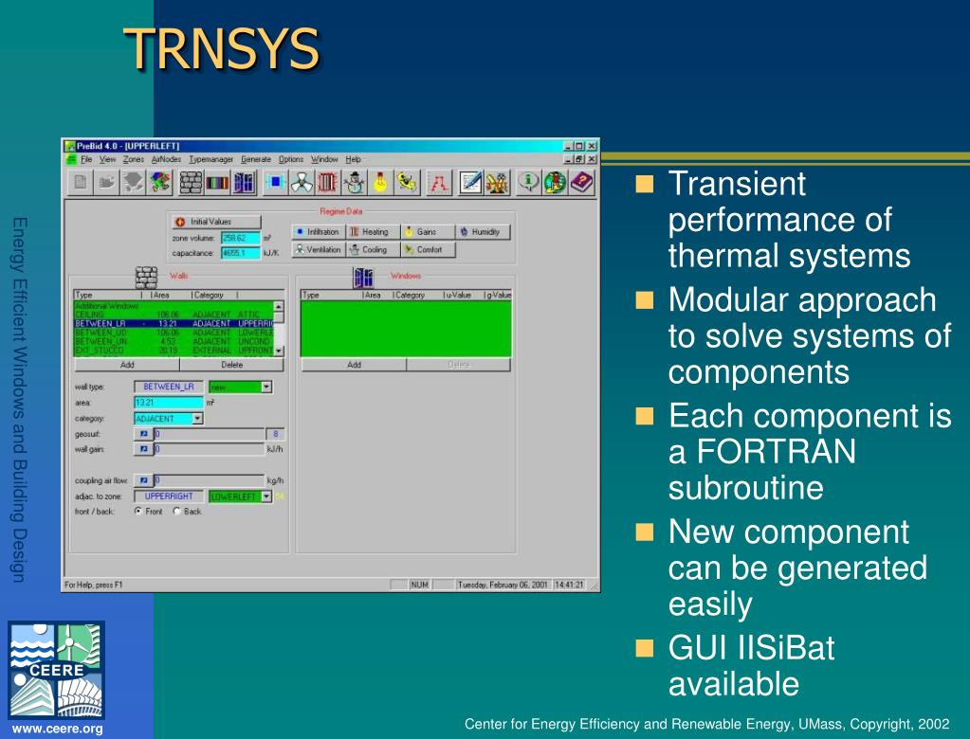Click the purple help book toolbar icon
This screenshot has width=970, height=739.
[581, 183]
